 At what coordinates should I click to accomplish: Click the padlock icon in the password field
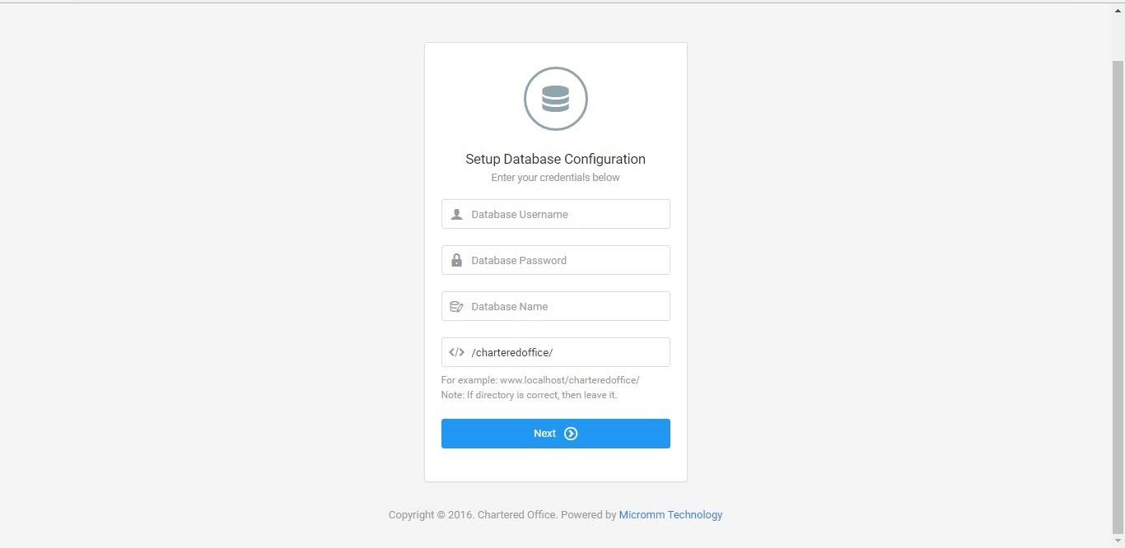(456, 260)
